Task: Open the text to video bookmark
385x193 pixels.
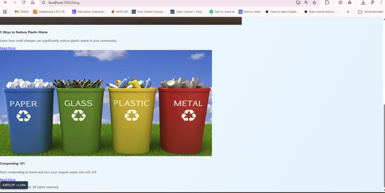Action: coord(250,11)
